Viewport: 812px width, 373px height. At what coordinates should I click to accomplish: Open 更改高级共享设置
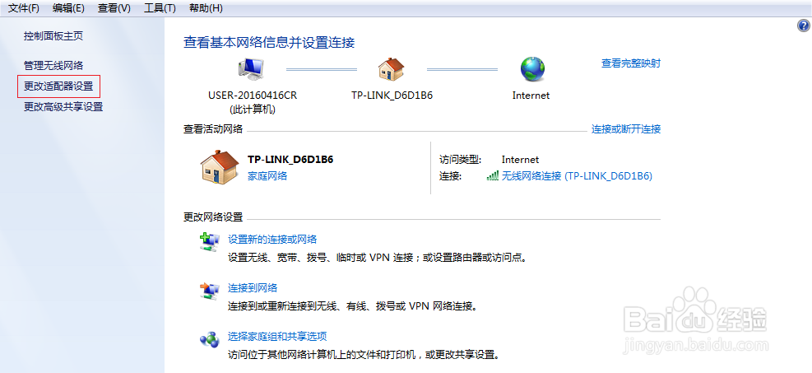pos(63,107)
